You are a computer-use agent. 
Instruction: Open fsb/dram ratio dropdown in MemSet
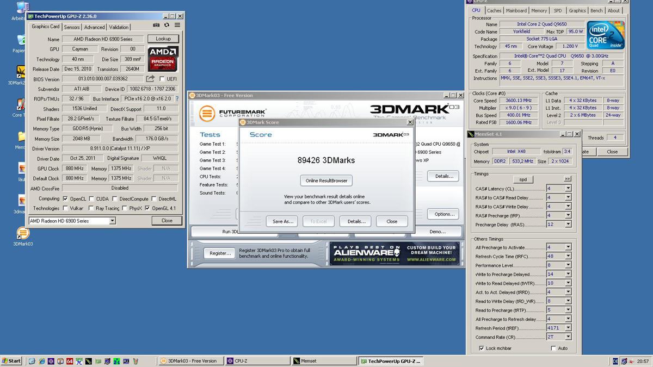(567, 152)
